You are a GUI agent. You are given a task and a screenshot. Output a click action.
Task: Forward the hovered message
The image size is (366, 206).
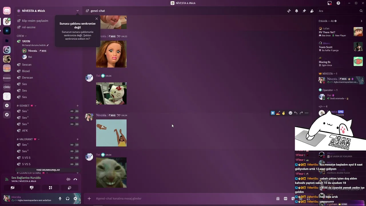point(301,113)
